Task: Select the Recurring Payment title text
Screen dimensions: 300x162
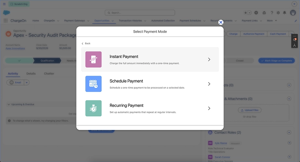Action: coord(127,105)
